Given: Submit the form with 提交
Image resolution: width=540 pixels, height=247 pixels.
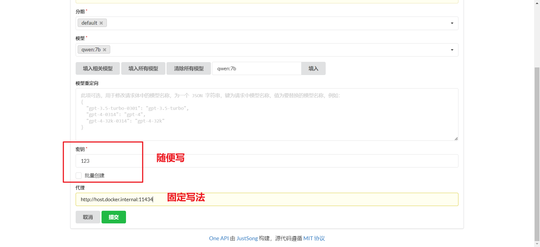Looking at the screenshot, I should point(114,217).
